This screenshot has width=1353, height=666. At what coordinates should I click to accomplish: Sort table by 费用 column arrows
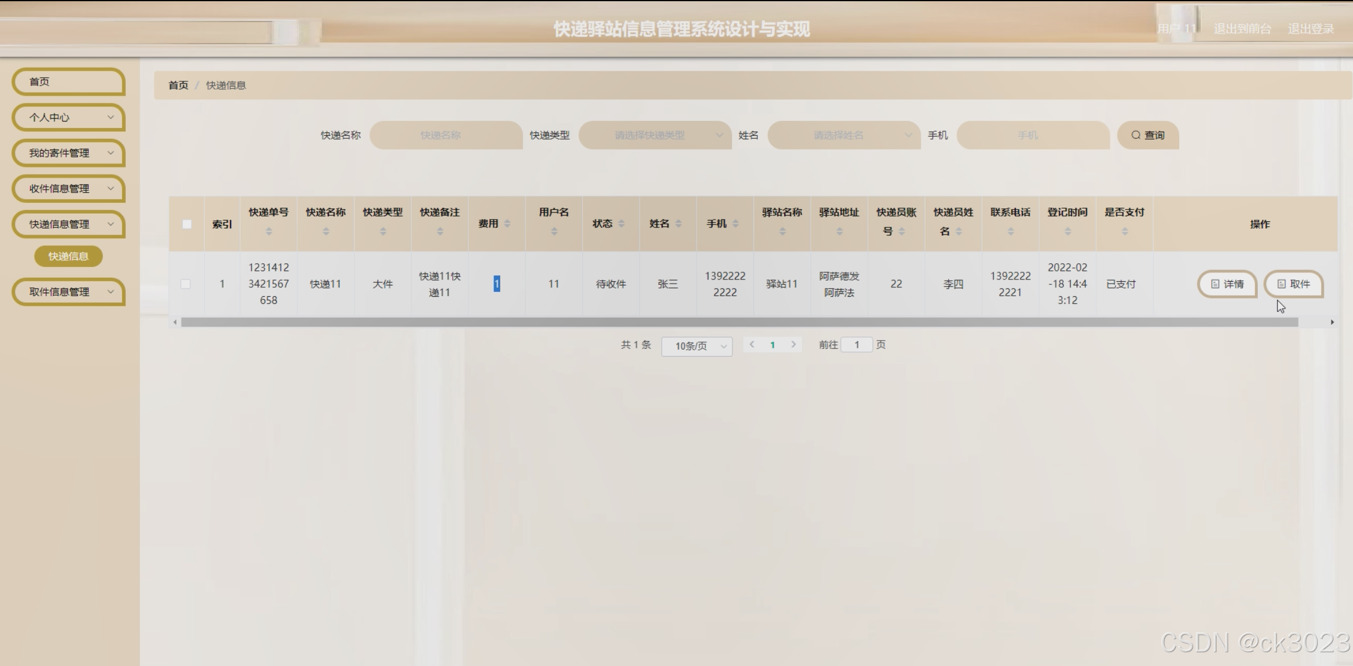pyautogui.click(x=507, y=224)
